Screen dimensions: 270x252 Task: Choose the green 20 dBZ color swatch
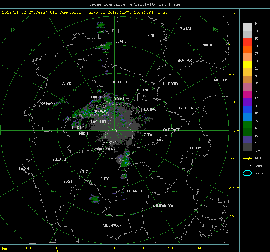pos(247,125)
